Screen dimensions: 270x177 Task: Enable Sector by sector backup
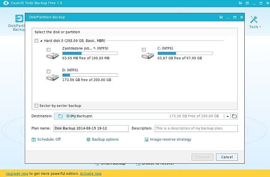pos(36,105)
